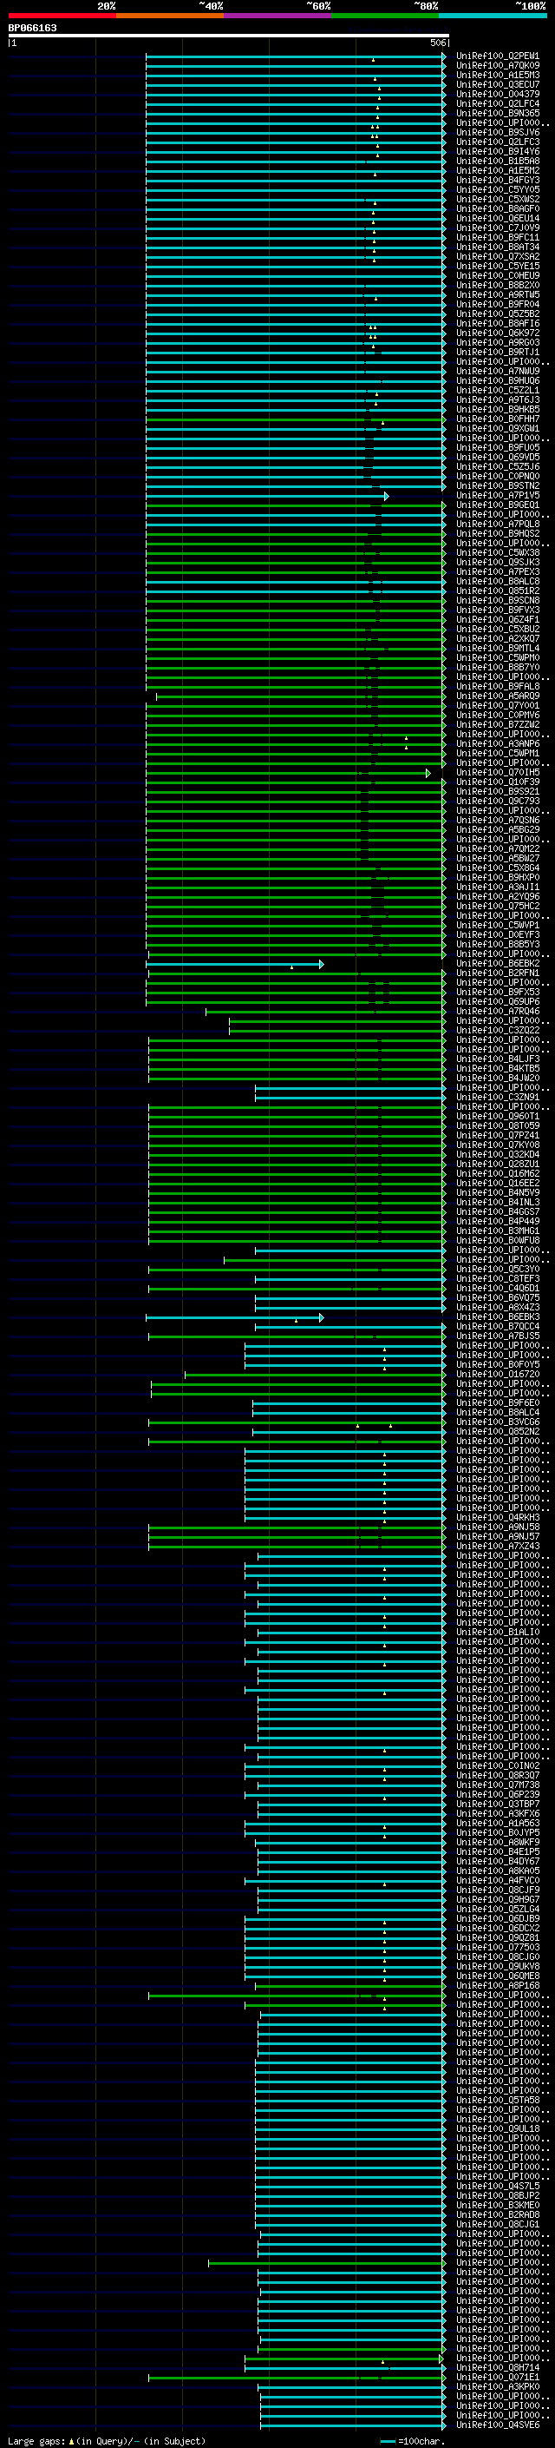Select the UniRef100_A1E5M2 label
This screenshot has height=2448, width=555.
497,170
